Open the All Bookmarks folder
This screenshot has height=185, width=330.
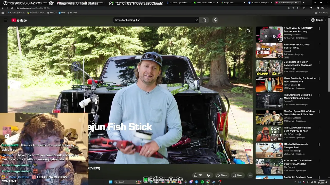point(322,13)
